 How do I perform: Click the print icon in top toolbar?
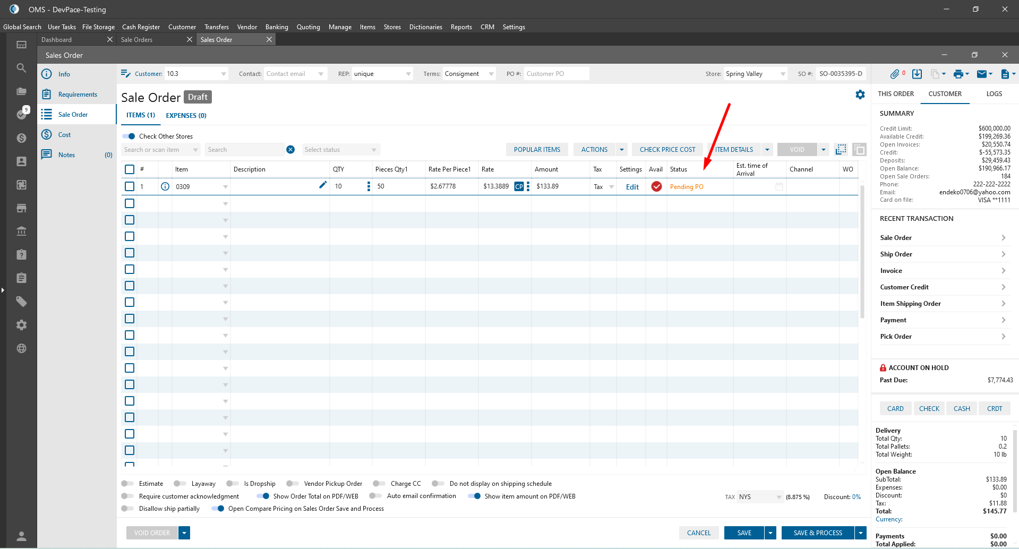point(958,74)
